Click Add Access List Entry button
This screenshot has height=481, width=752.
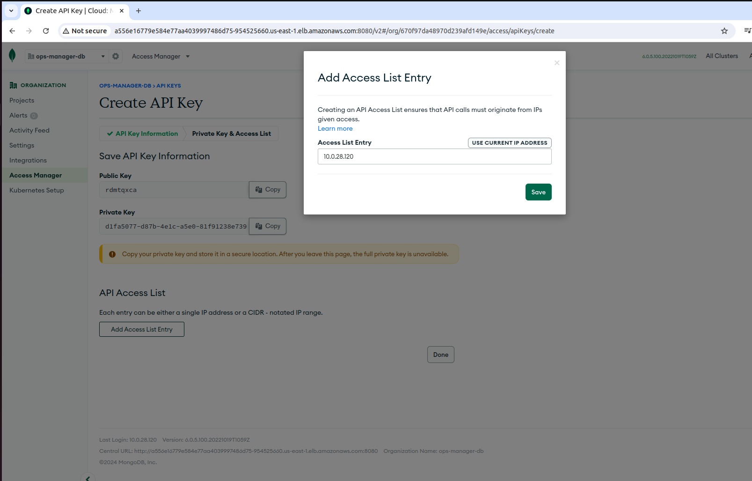click(142, 329)
